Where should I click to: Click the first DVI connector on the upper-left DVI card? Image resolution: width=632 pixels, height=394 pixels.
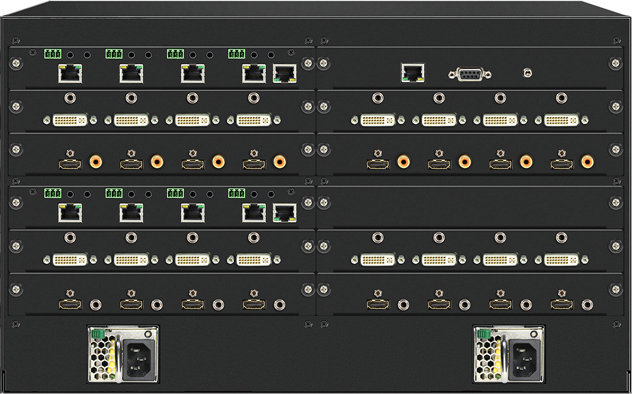coord(70,120)
